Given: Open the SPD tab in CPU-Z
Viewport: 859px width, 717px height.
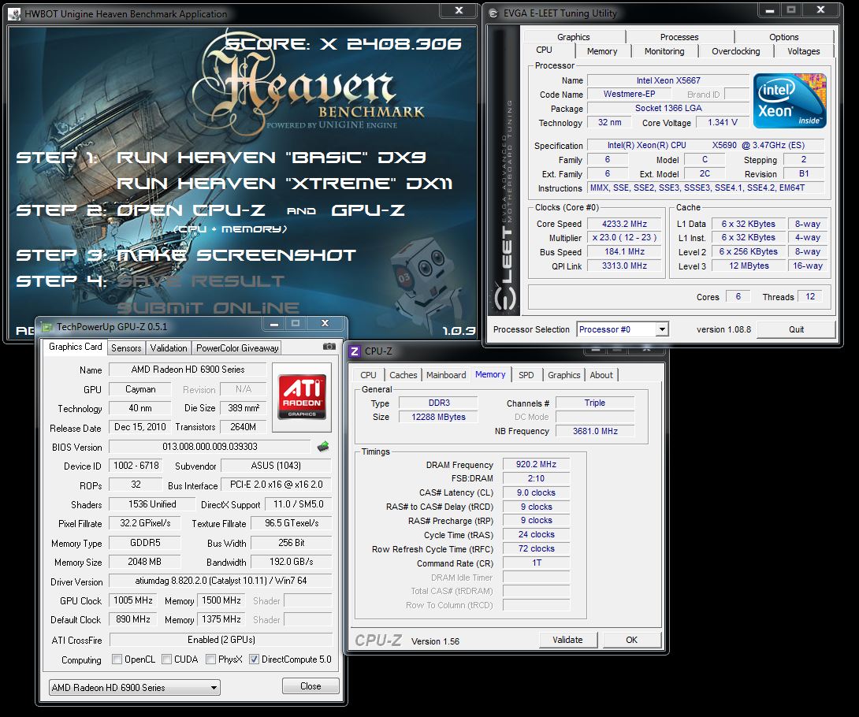Looking at the screenshot, I should coord(526,375).
